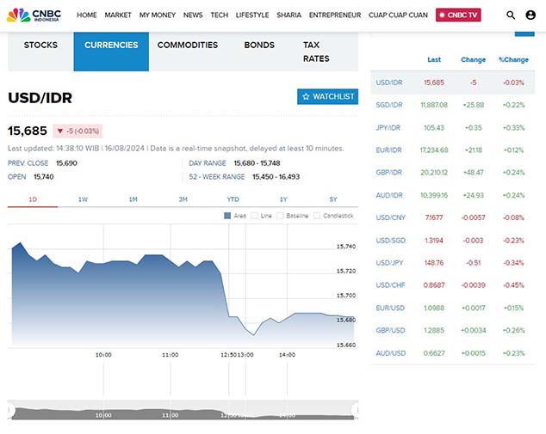
Task: Open the LIFESTYLE menu item
Action: pyautogui.click(x=252, y=15)
